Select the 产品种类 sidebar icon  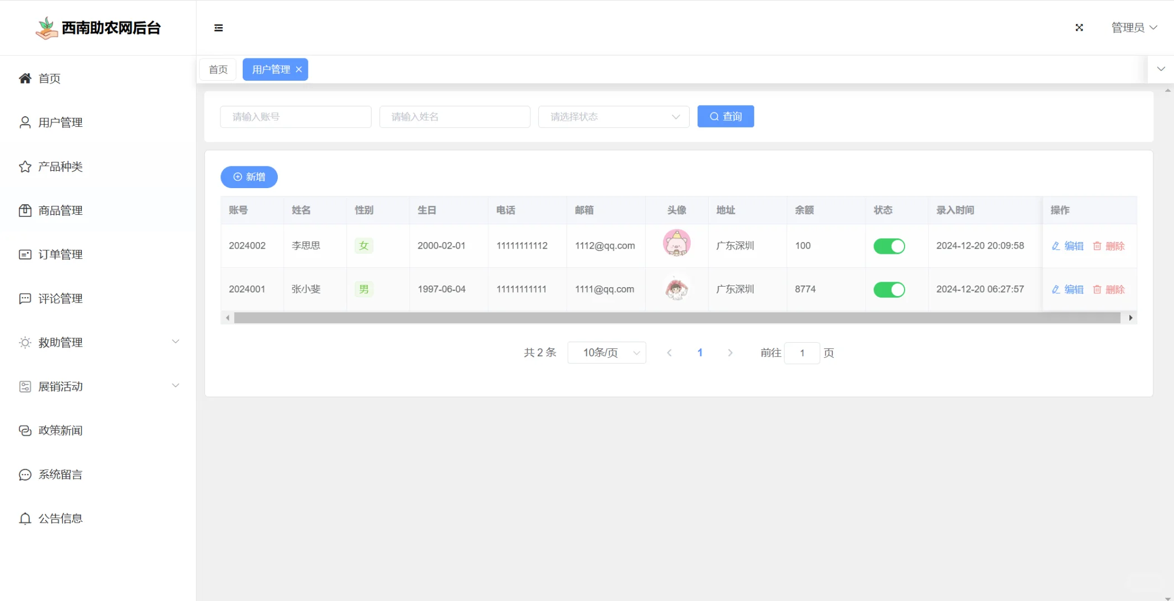pyautogui.click(x=24, y=166)
